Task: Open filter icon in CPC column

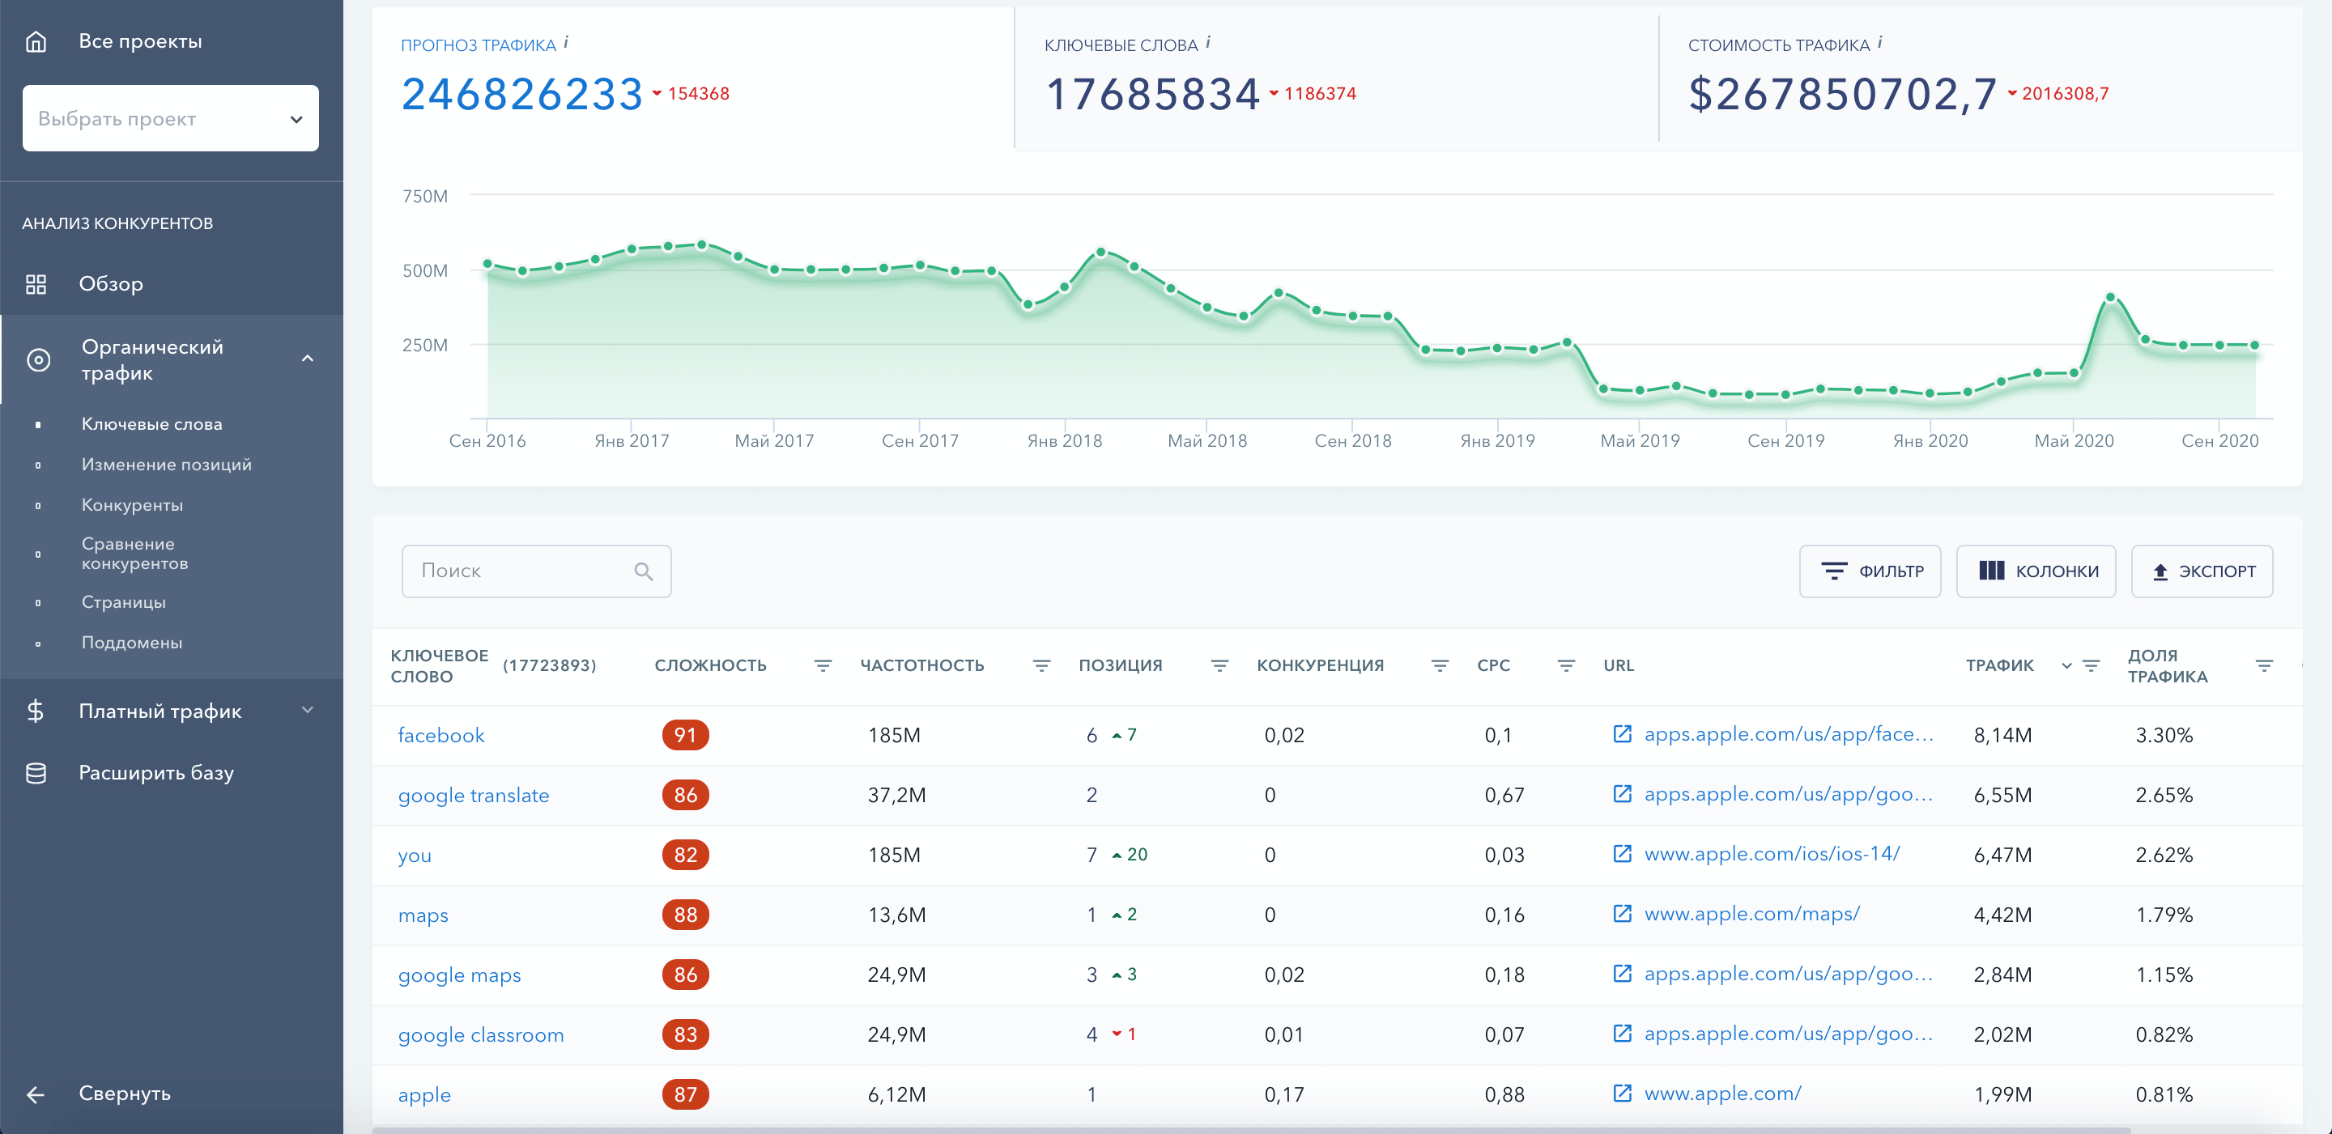Action: [1566, 665]
